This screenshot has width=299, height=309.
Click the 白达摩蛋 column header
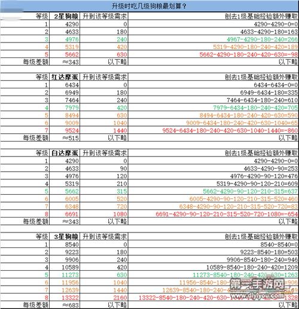pos(65,153)
